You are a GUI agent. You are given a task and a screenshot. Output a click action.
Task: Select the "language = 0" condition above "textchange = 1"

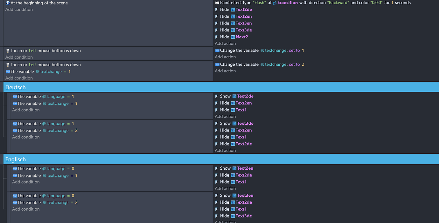(43, 169)
